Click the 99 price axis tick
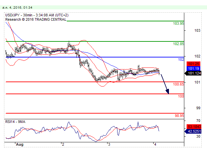The height and width of the screenshot is (151, 207). pyautogui.click(x=198, y=108)
